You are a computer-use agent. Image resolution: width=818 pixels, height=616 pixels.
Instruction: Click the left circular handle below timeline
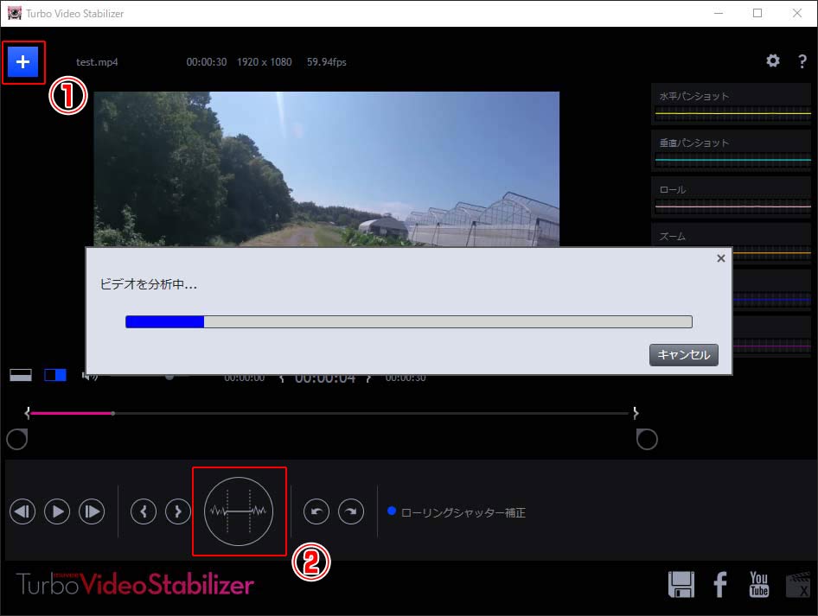click(x=16, y=440)
